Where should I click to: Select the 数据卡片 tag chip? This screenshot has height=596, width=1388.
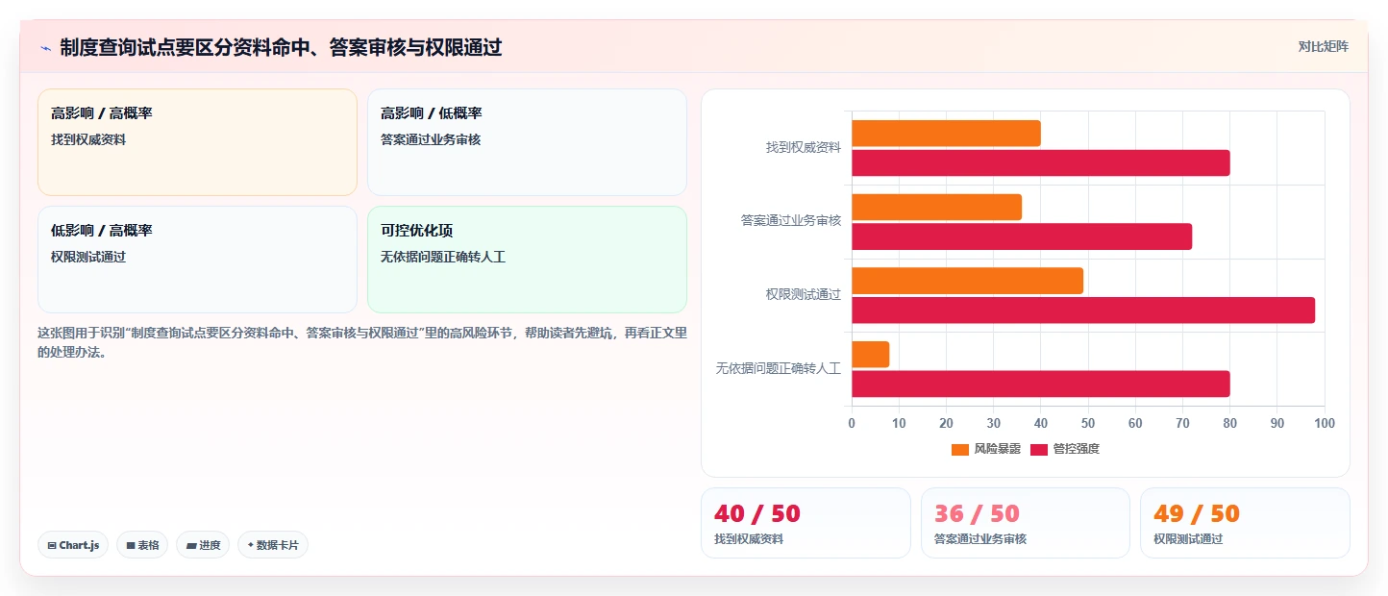273,545
